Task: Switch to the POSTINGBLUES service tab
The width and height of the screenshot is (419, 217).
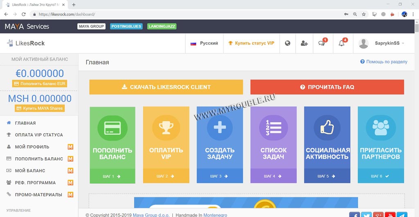Action: tap(126, 27)
